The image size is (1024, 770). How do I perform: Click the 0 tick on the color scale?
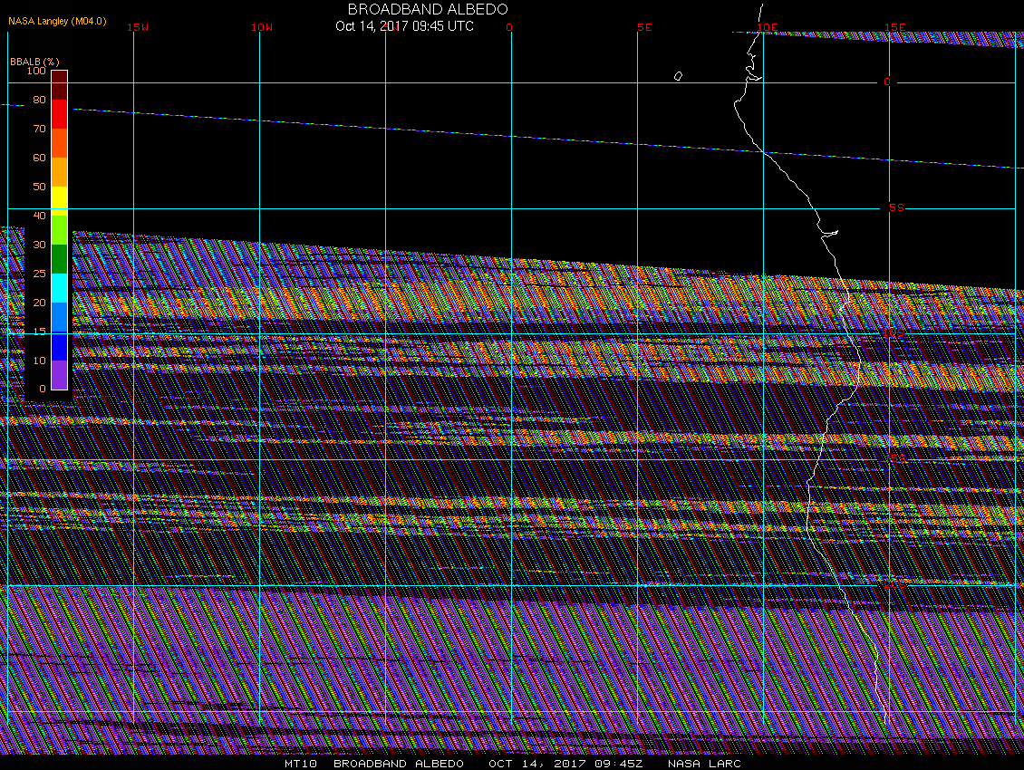click(43, 390)
